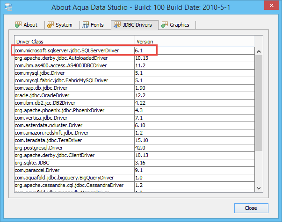
Task: Select the org.sqlite.JDBC row
Action: click(134, 163)
